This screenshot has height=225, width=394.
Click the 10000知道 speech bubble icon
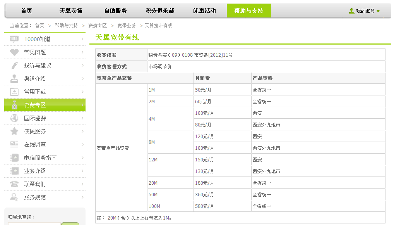point(14,39)
